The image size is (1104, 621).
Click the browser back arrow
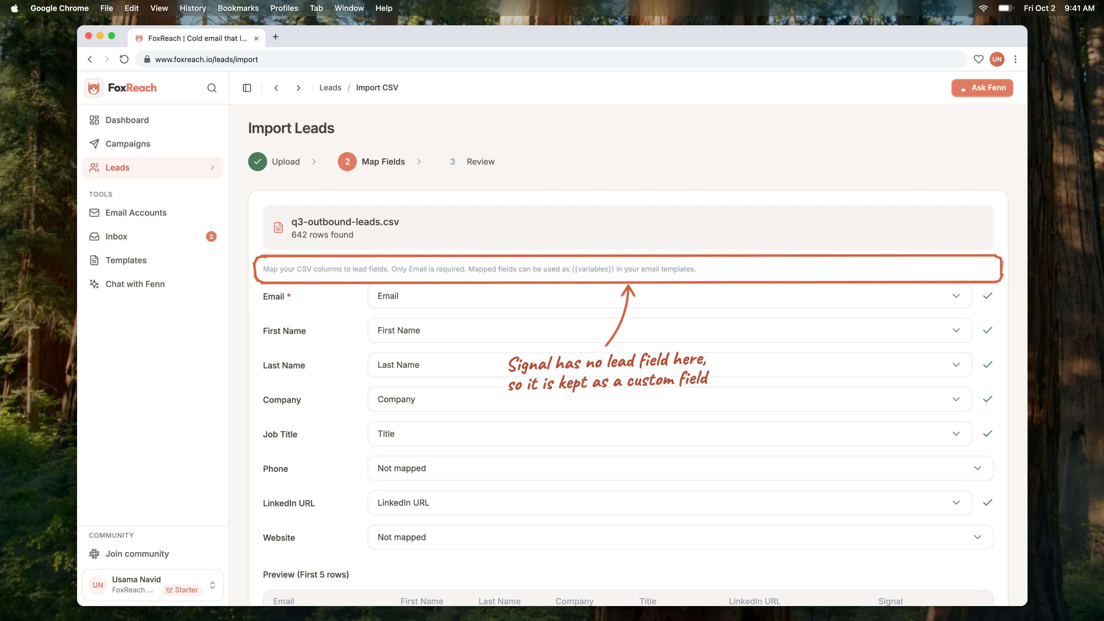[x=90, y=59]
